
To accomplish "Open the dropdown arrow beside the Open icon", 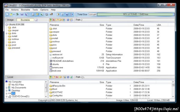I will (x=14, y=15).
